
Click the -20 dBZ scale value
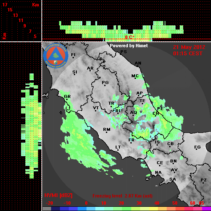(49, 203)
